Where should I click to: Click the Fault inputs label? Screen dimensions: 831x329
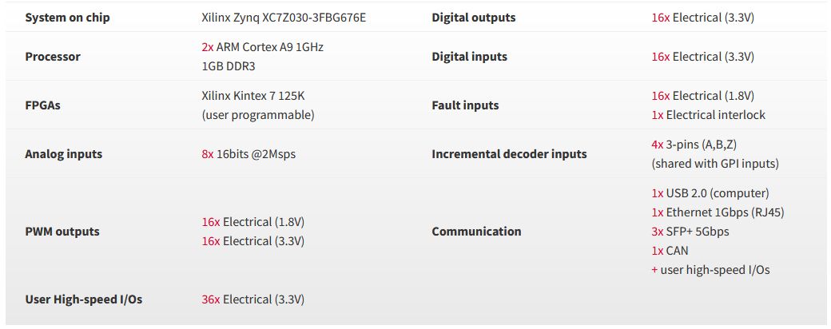[x=465, y=105]
